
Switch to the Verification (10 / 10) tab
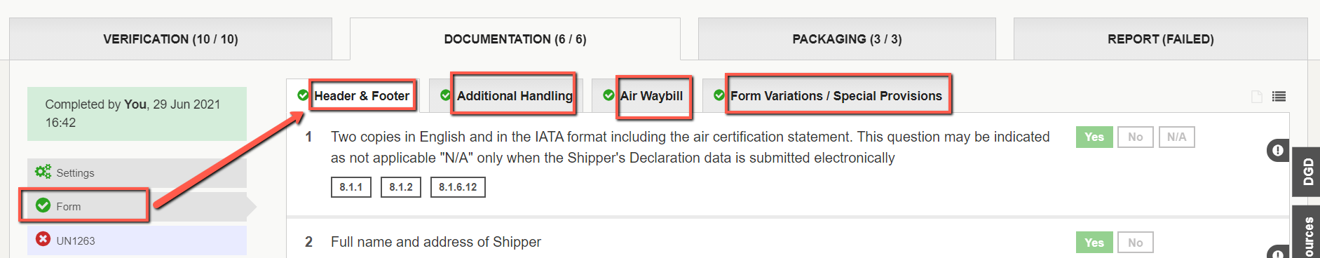(170, 39)
